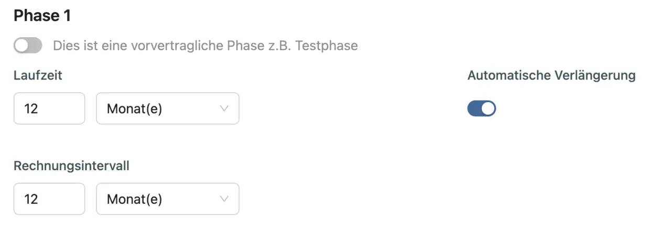Click the value 12 in the Laufzeit field
The height and width of the screenshot is (232, 671).
(x=31, y=109)
